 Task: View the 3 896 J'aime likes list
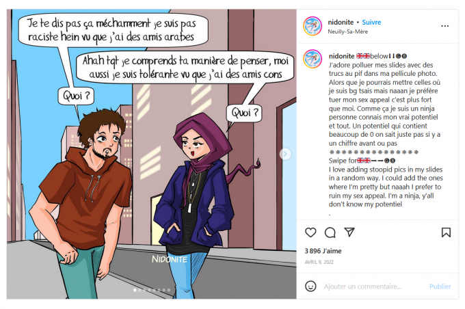tap(323, 251)
